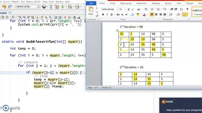This screenshot has width=202, height=113.
Task: Open Shading fill color picker
Action: pyautogui.click(x=178, y=14)
